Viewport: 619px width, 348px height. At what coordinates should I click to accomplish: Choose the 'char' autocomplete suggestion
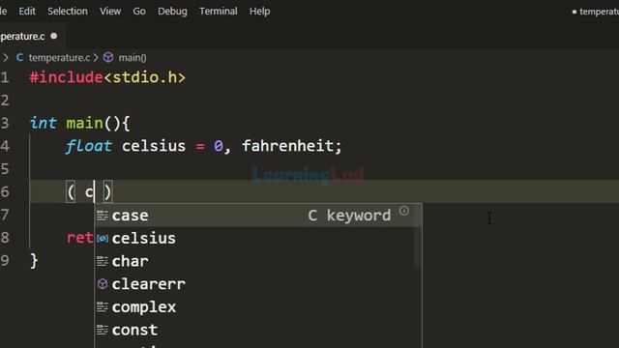tap(258, 261)
